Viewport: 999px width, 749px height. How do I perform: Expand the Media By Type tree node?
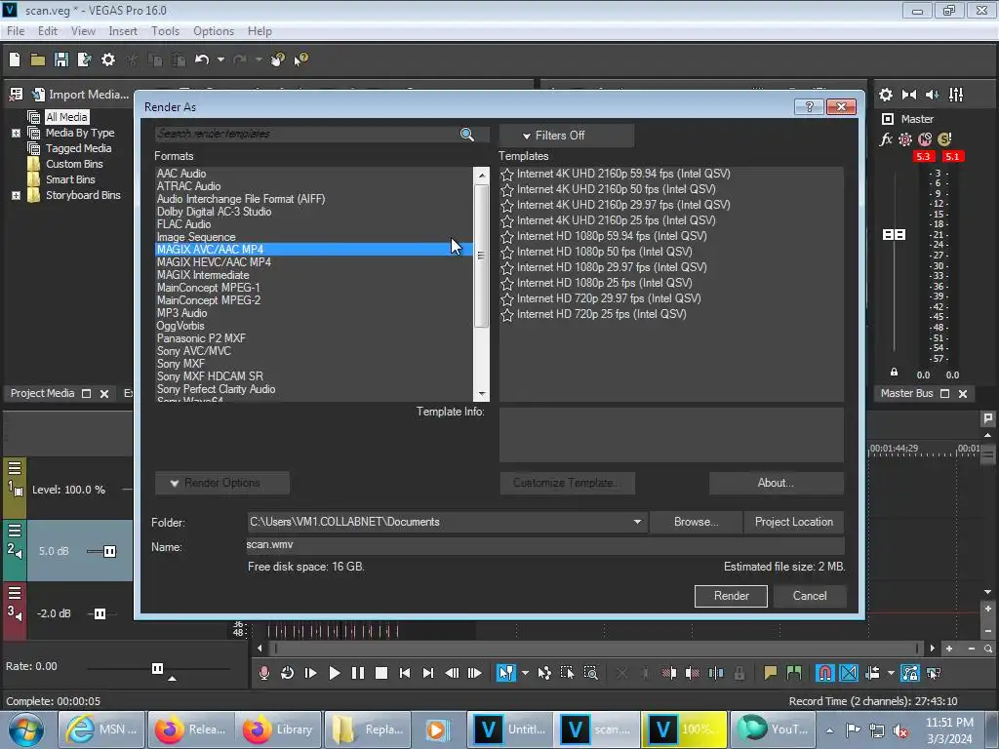16,133
